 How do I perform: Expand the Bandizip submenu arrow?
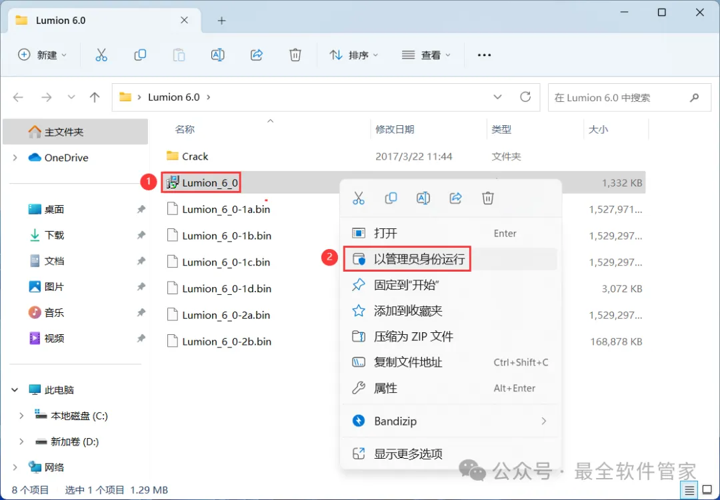point(544,421)
